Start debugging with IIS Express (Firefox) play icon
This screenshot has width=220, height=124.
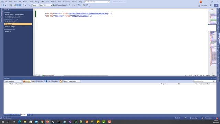coord(54,5)
